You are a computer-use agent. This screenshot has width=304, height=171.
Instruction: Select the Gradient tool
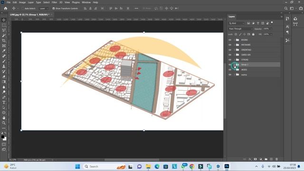point(4,82)
